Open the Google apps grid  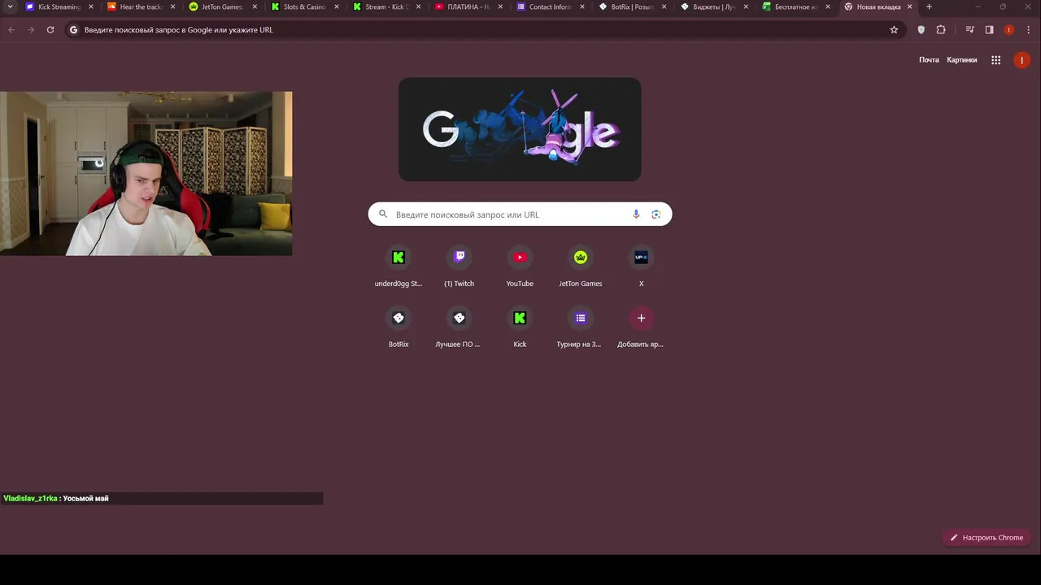[x=995, y=60]
